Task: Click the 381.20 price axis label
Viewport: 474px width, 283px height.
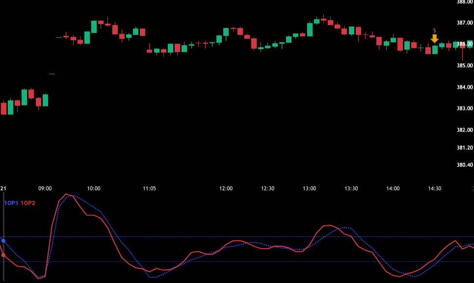Action: coord(465,148)
